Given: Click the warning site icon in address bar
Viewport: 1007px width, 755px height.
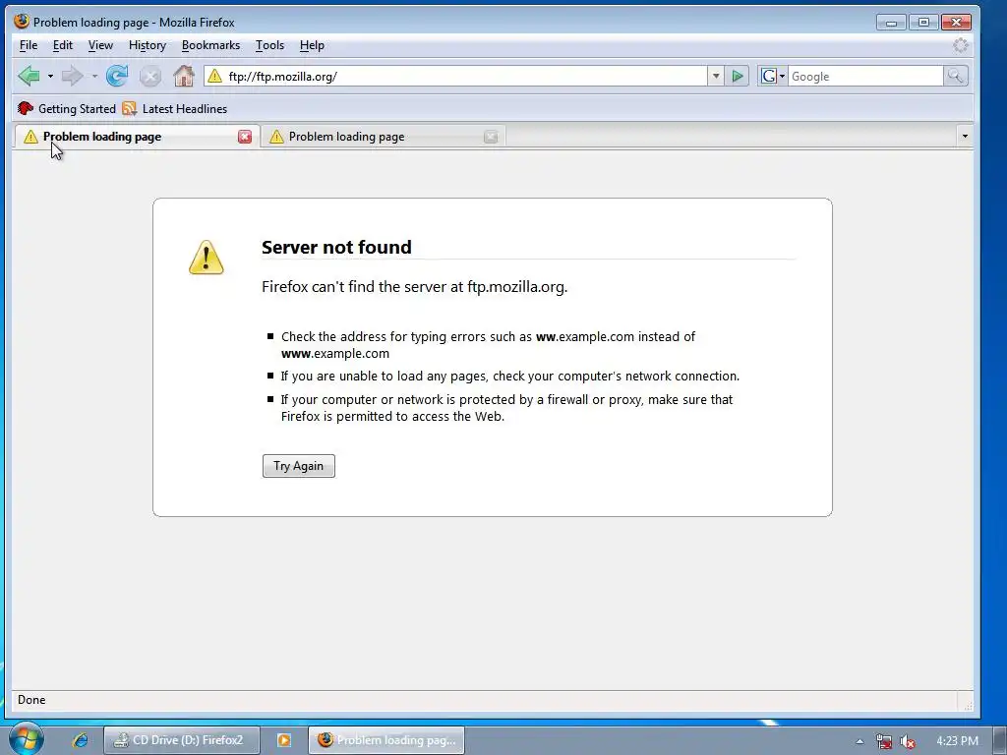Looking at the screenshot, I should (215, 77).
